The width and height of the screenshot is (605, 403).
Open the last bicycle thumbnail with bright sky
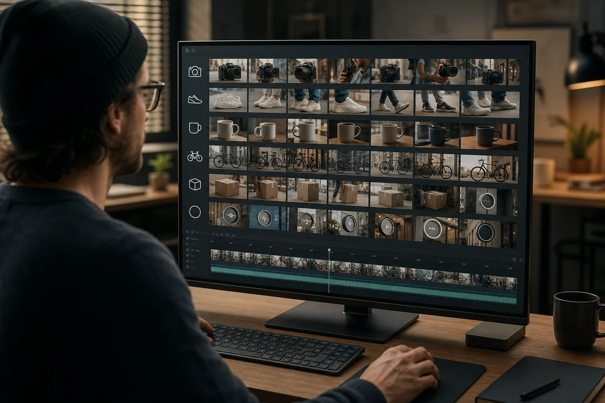489,168
